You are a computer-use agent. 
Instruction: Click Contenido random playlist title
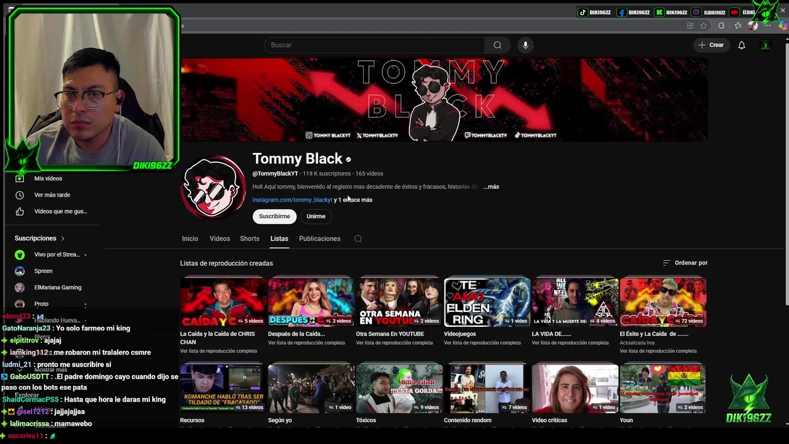click(467, 421)
